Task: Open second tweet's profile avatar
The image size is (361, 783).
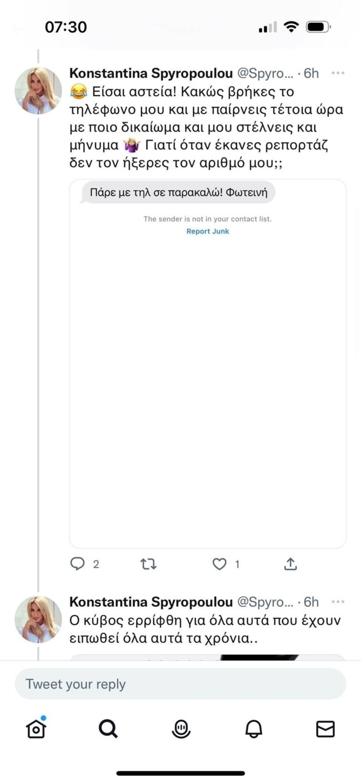Action: [x=38, y=619]
